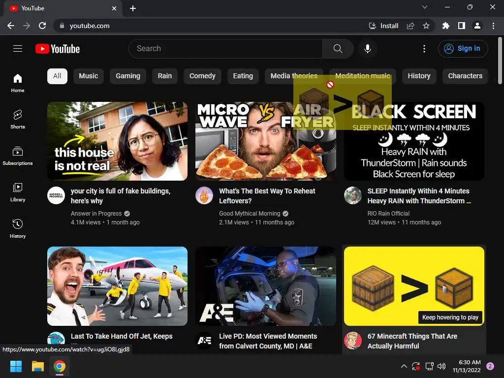Open Chrome profile icon

point(477,26)
